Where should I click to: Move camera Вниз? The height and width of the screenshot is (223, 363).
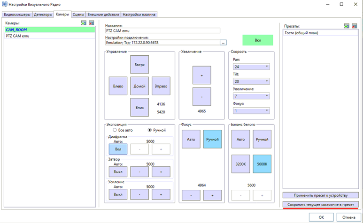139,107
